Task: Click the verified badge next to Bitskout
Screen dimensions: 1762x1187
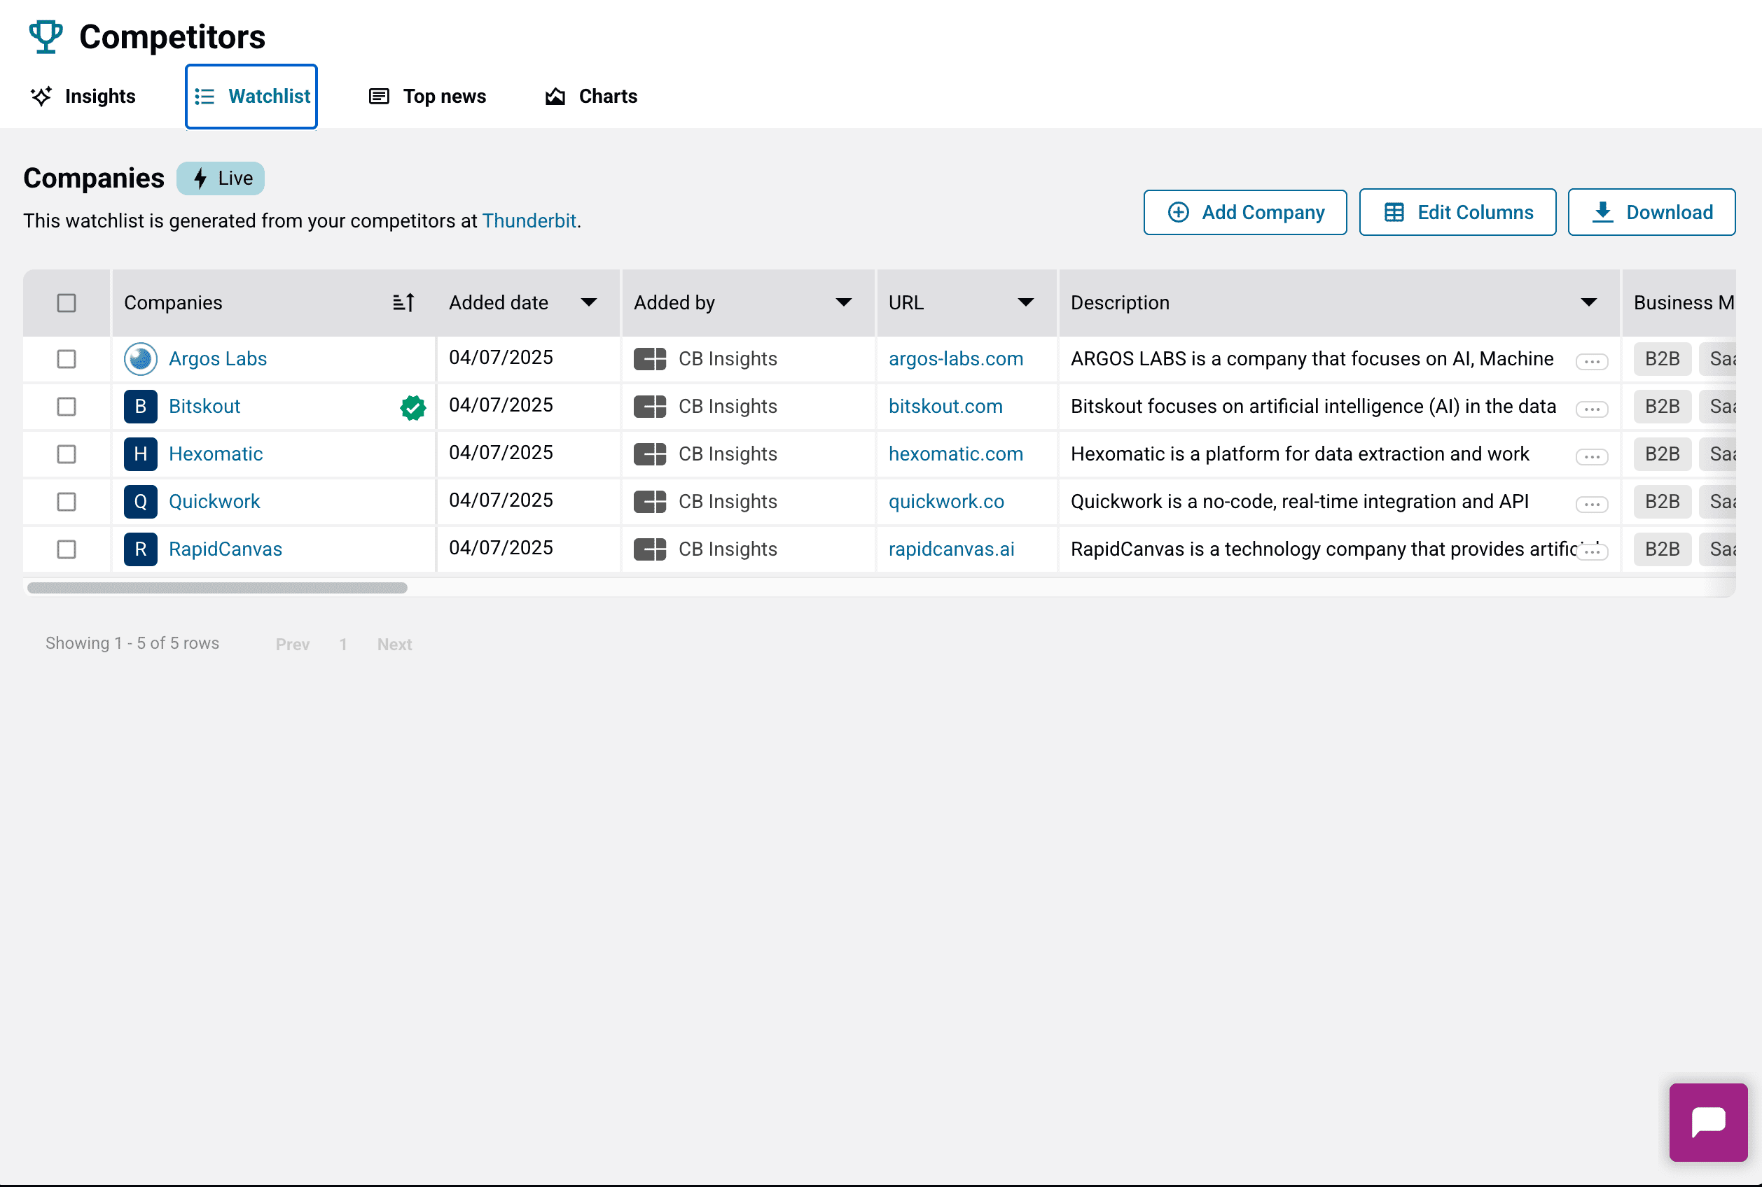Action: (x=413, y=408)
